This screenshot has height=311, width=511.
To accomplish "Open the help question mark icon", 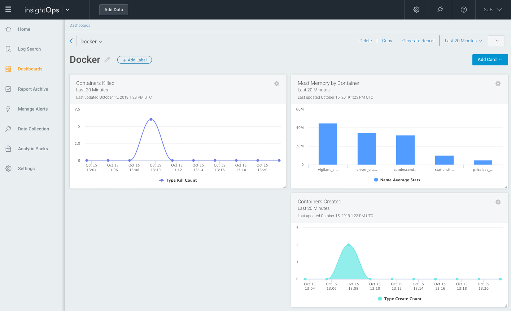I will pyautogui.click(x=464, y=10).
